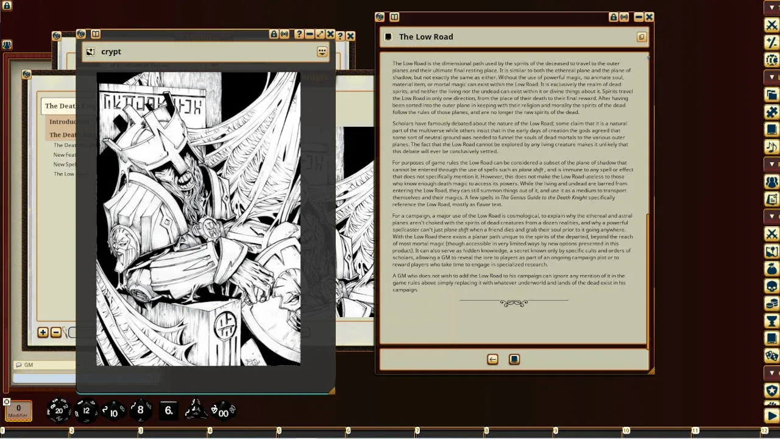Click the users icon on left edge
780x439 pixels.
(7, 45)
